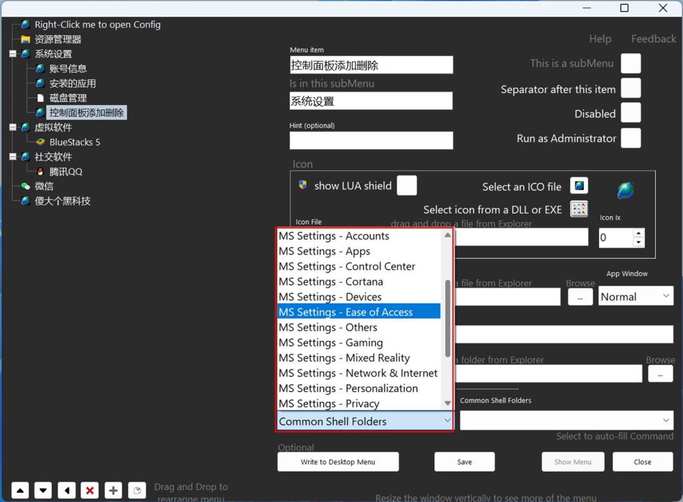Click the copy item button

click(137, 491)
